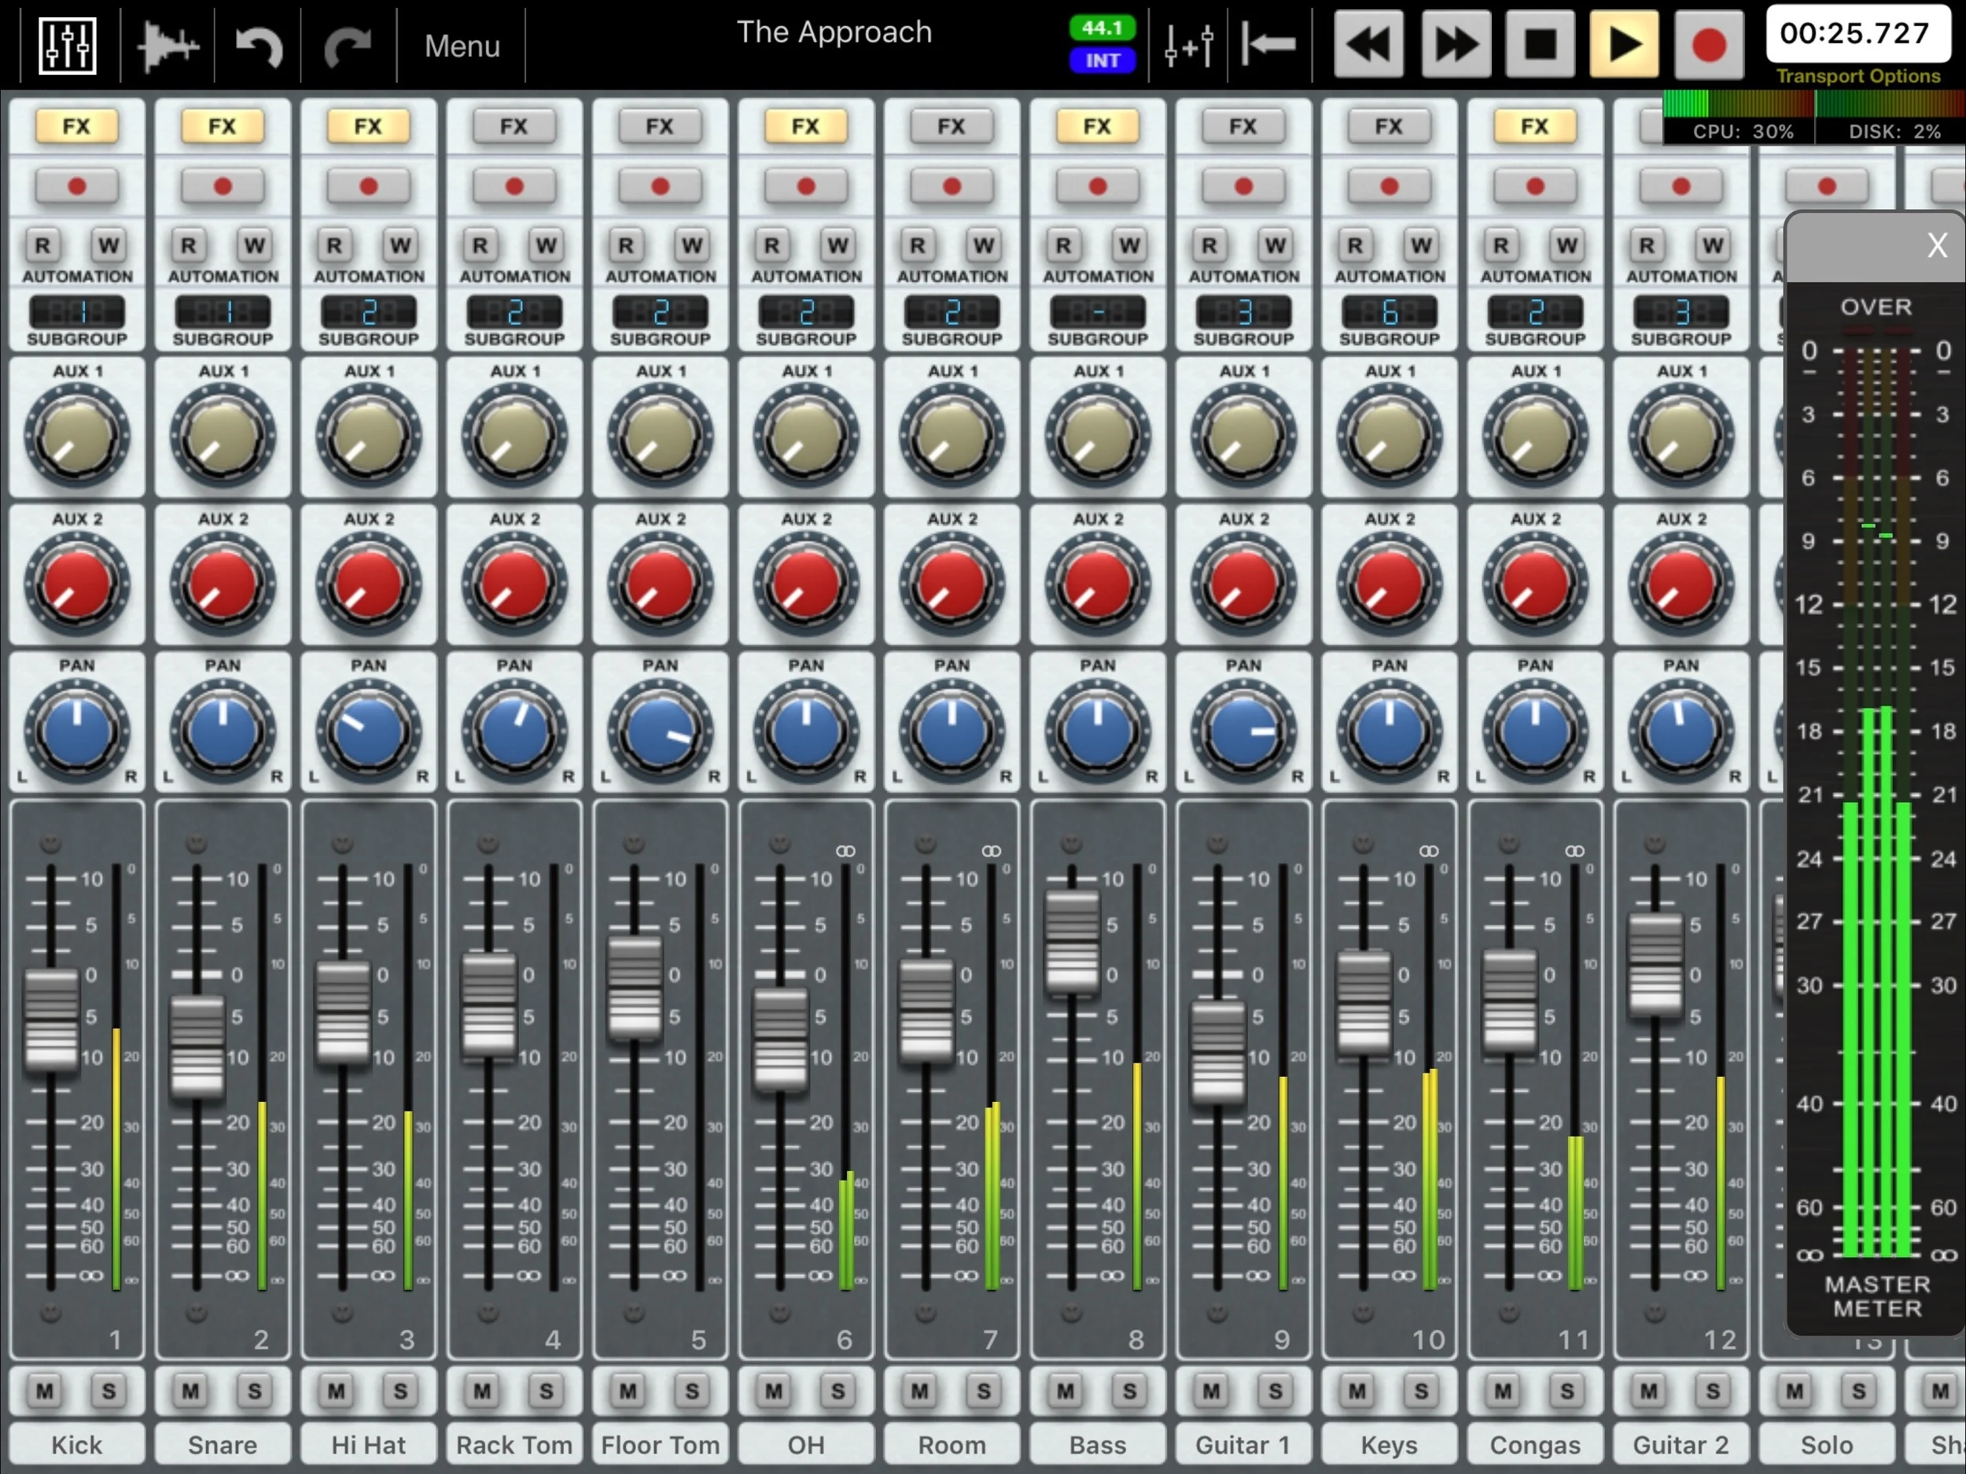Open the Menu
1966x1474 pixels.
click(462, 46)
